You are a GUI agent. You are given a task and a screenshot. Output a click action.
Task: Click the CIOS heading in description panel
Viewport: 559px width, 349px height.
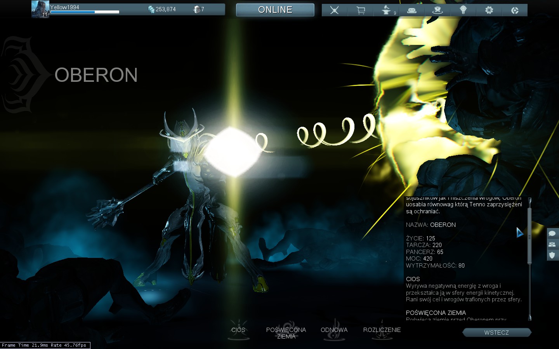click(x=413, y=279)
